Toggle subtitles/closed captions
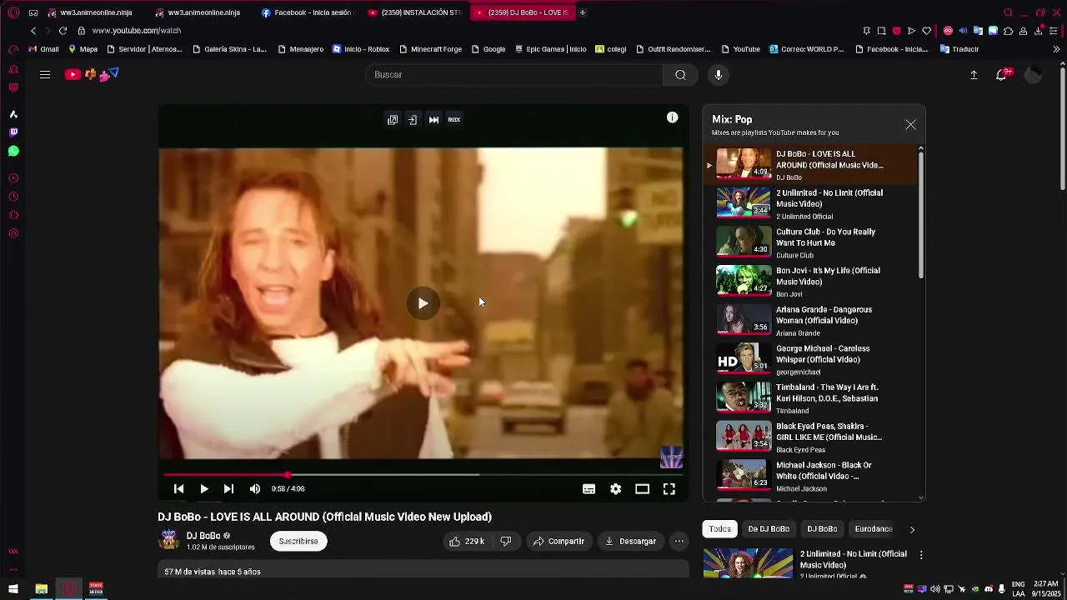 tap(589, 489)
